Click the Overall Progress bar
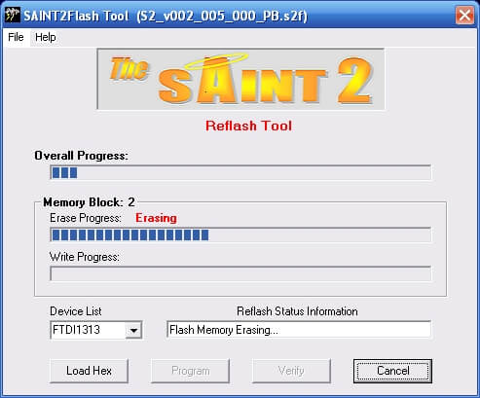Viewport: 480px width, 398px height. coord(240,172)
